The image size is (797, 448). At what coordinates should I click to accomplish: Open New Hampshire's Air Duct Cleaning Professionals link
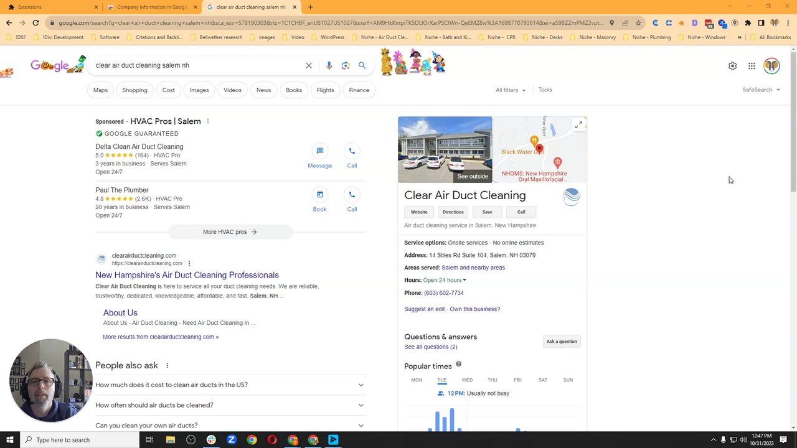pyautogui.click(x=187, y=275)
